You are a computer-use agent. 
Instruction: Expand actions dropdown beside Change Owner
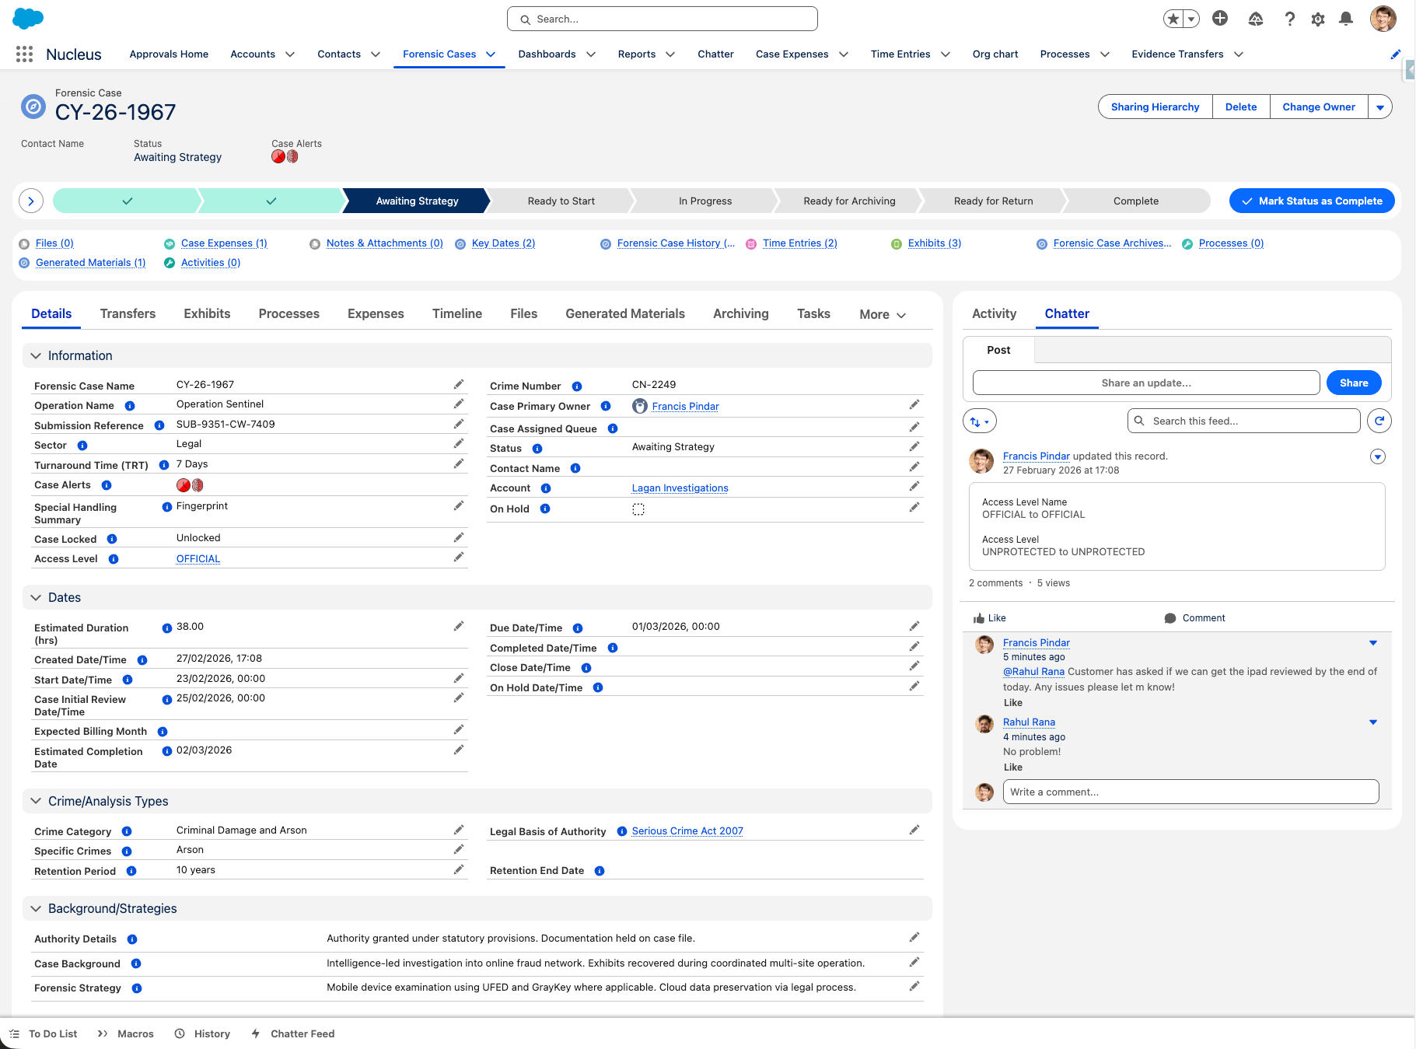1379,107
